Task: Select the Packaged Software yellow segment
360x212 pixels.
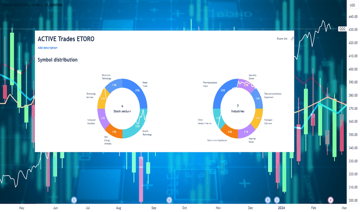Action: coord(258,118)
